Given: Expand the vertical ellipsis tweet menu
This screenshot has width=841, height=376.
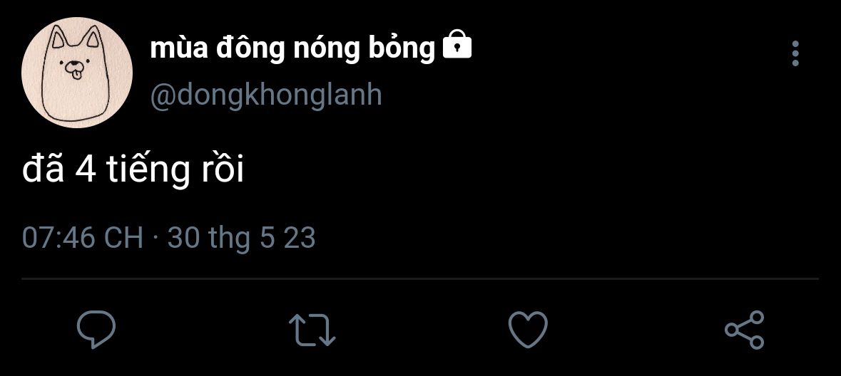Looking at the screenshot, I should point(795,53).
